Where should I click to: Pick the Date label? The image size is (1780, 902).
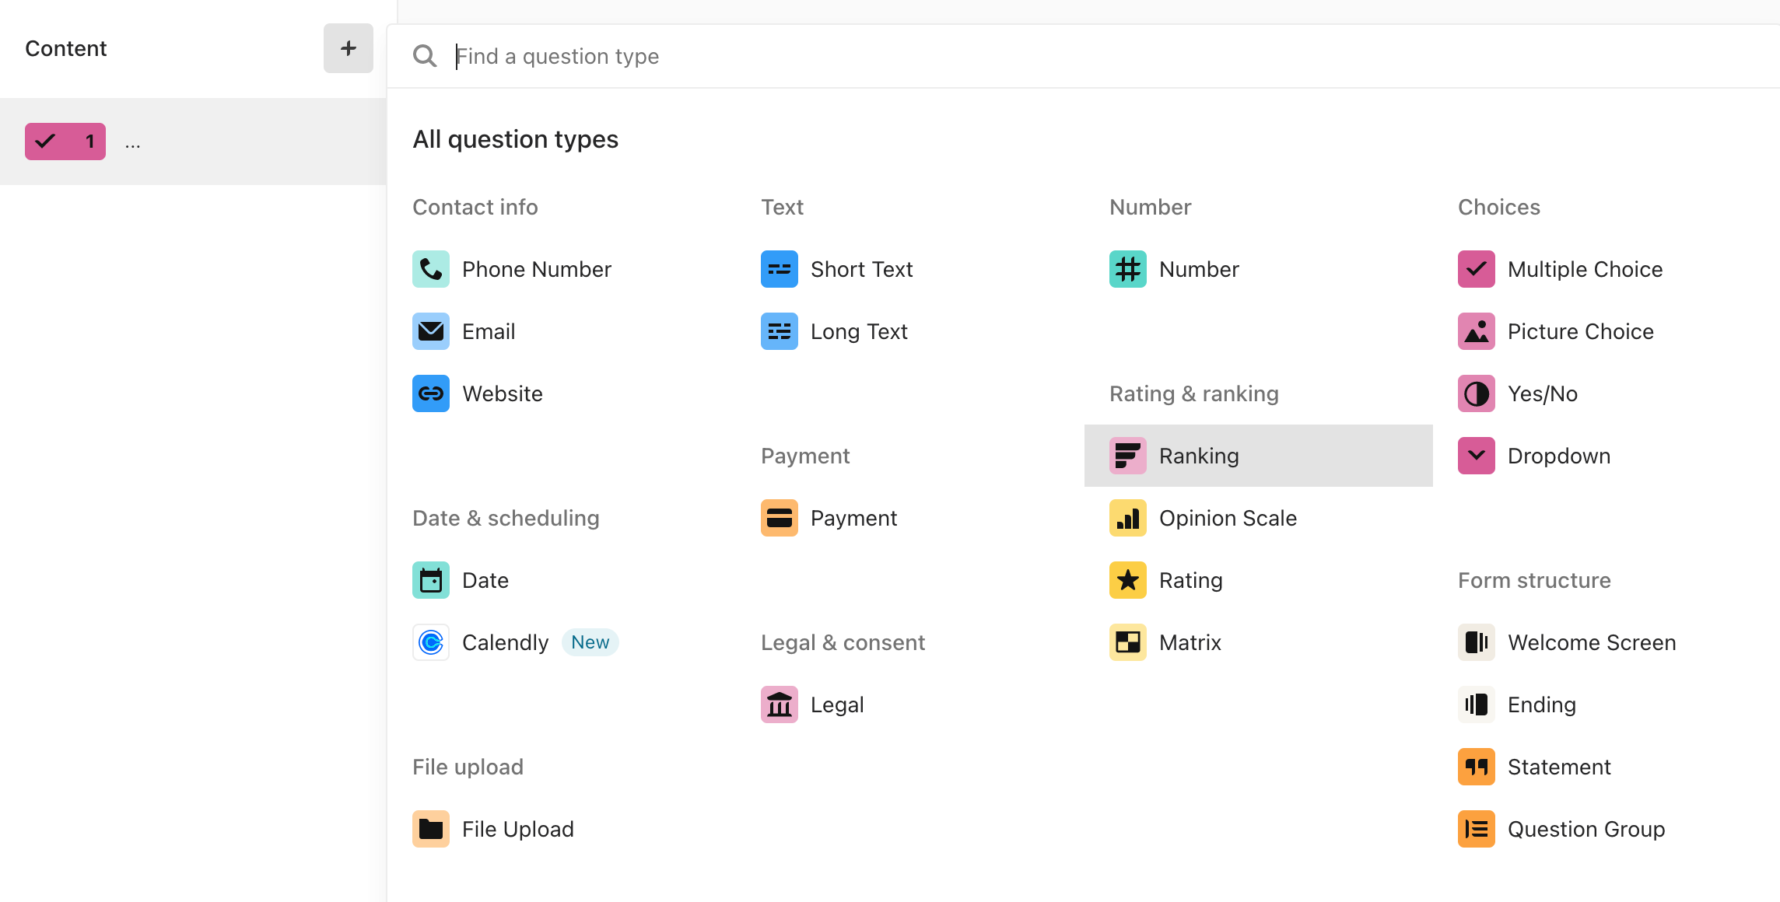[x=485, y=580]
